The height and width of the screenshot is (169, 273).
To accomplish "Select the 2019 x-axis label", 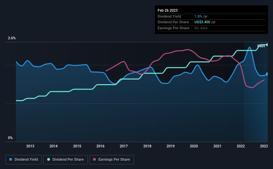I will (171, 146).
